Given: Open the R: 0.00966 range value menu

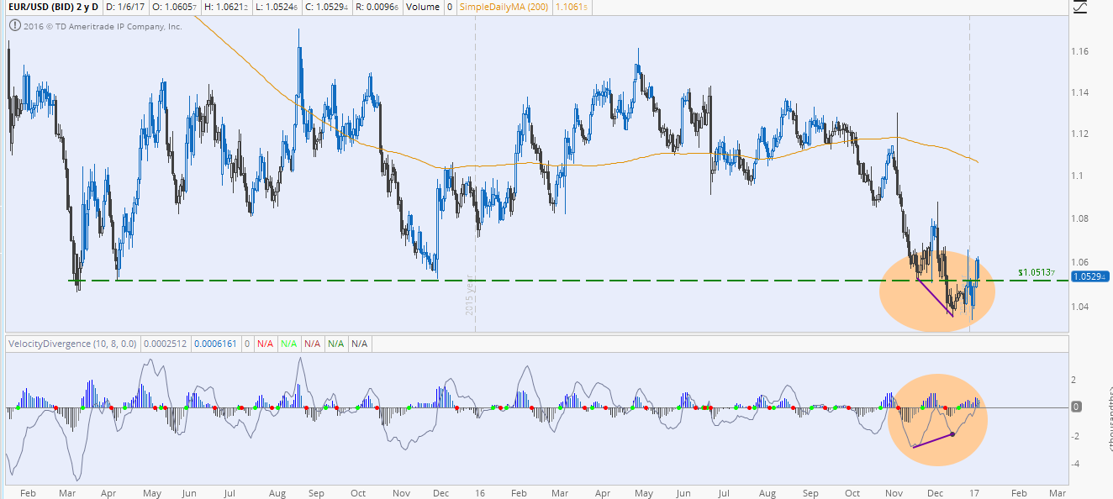Looking at the screenshot, I should (376, 7).
